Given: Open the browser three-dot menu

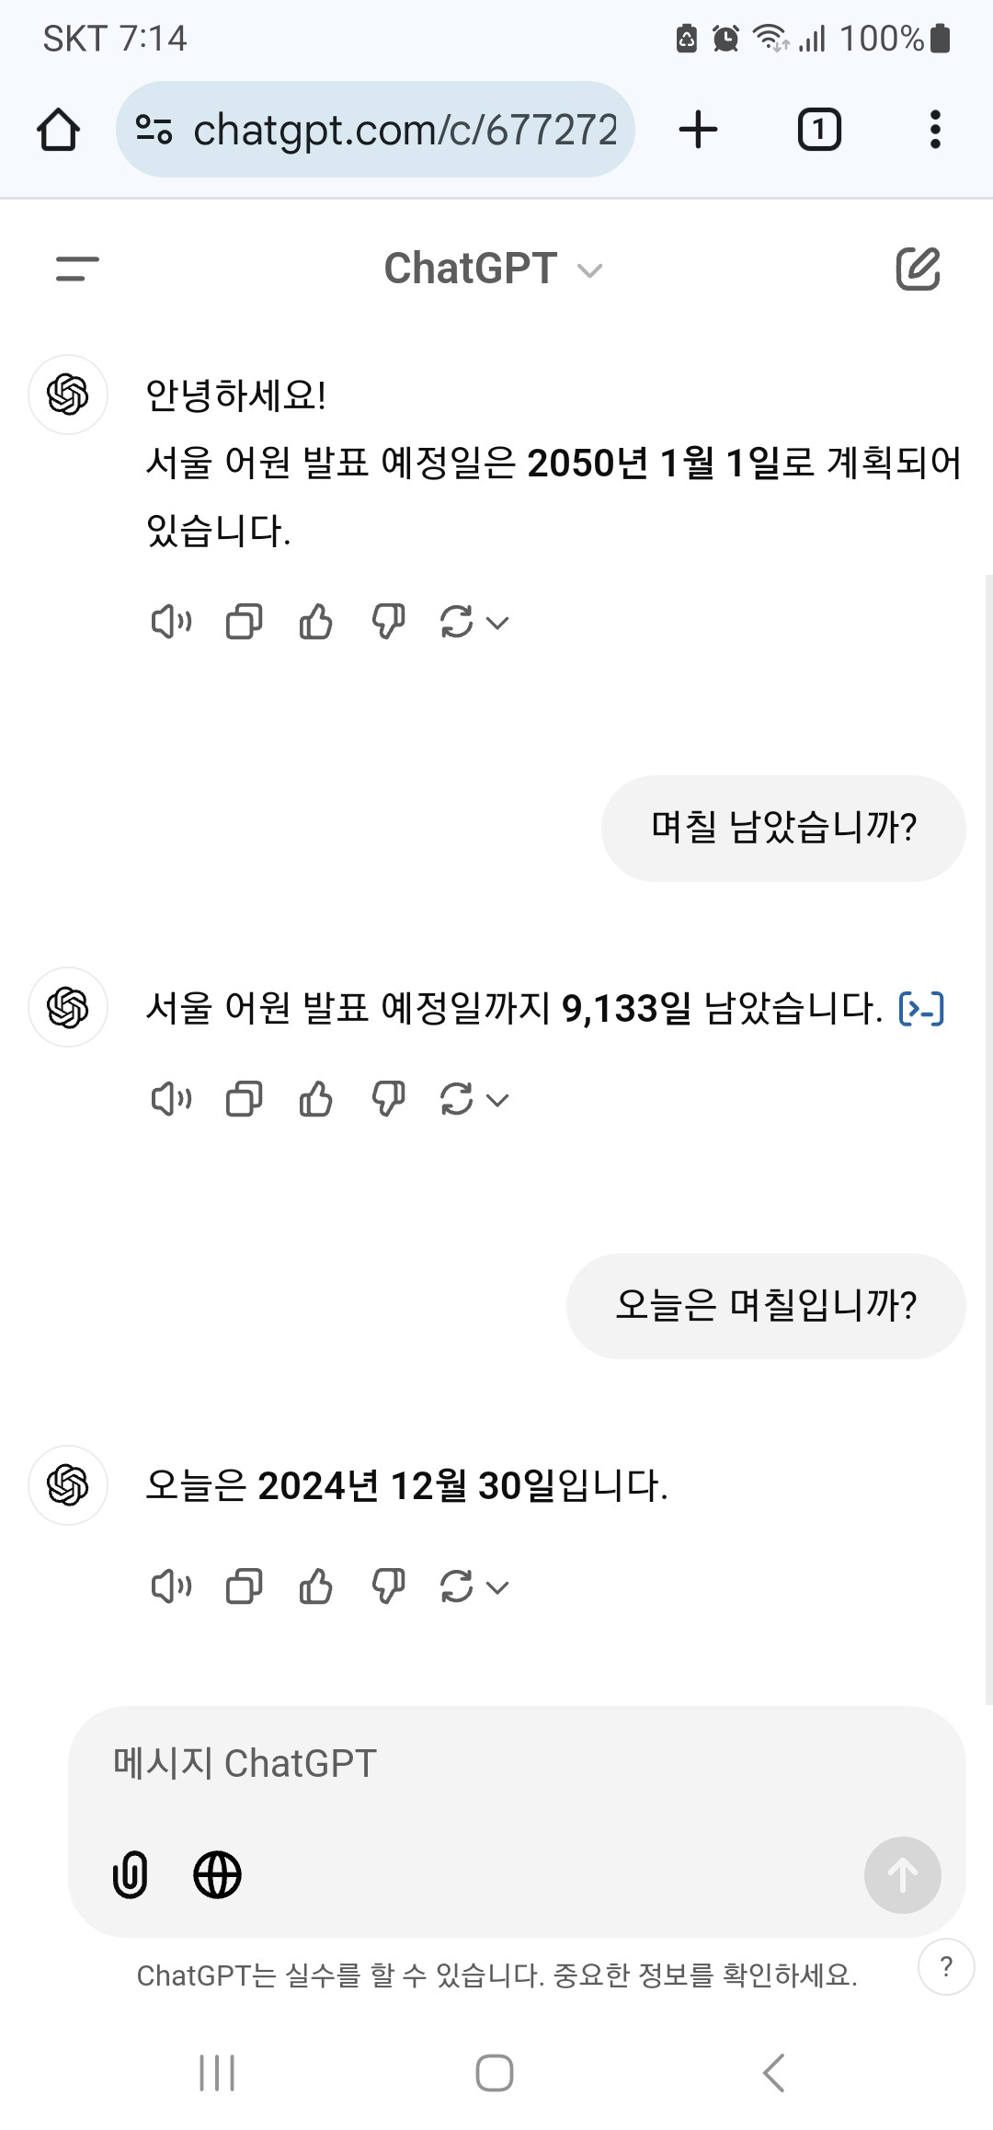Looking at the screenshot, I should [x=935, y=130].
